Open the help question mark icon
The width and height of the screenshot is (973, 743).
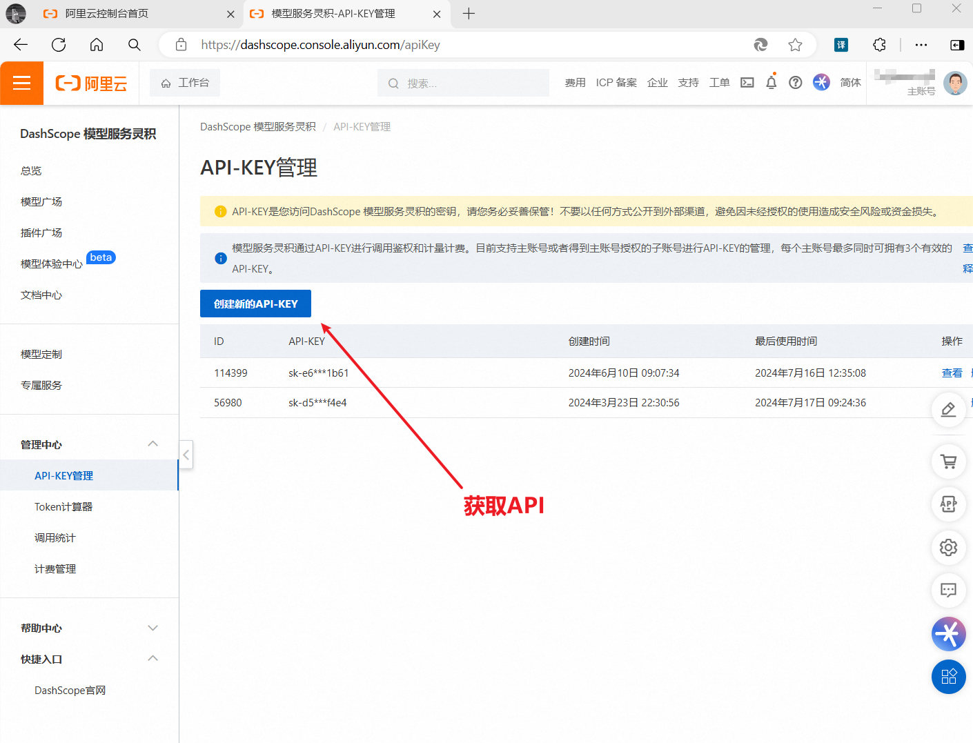[796, 83]
